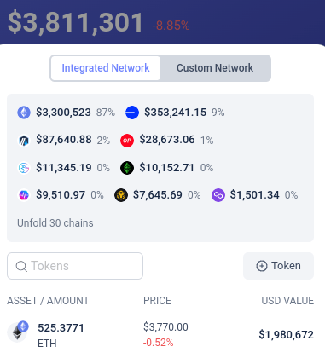Filter by $353,241.15 chain balance
The image size is (325, 358).
[175, 113]
